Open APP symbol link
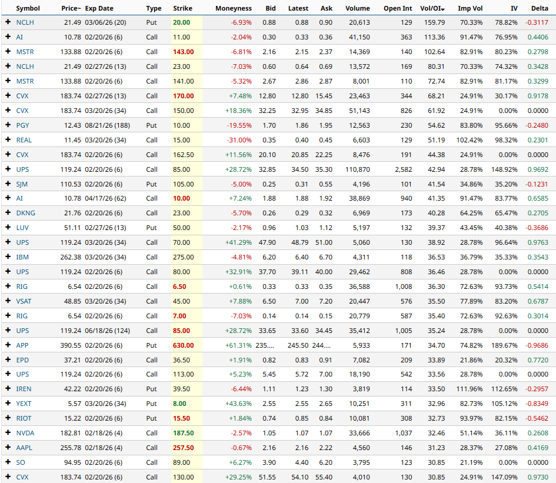Screen dimensions: 556x483 click(x=22, y=345)
